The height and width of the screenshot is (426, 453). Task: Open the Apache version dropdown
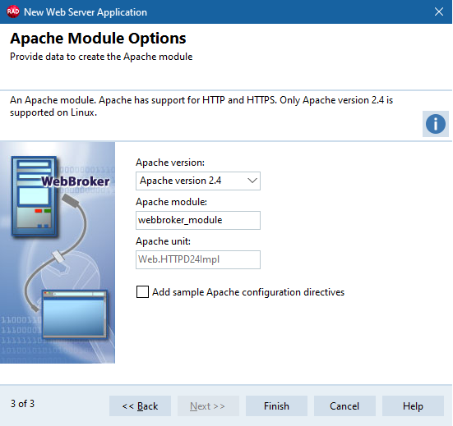point(198,181)
